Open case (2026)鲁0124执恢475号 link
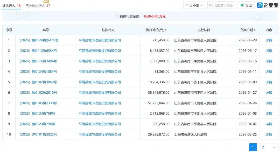The image size is (280, 152). coord(39,40)
